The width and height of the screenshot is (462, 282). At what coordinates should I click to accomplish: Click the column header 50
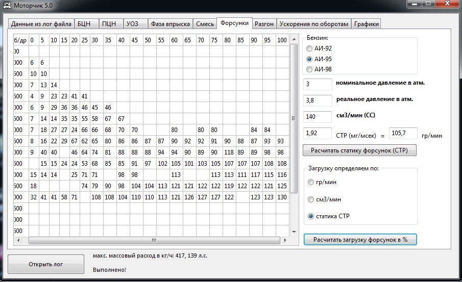click(x=150, y=40)
